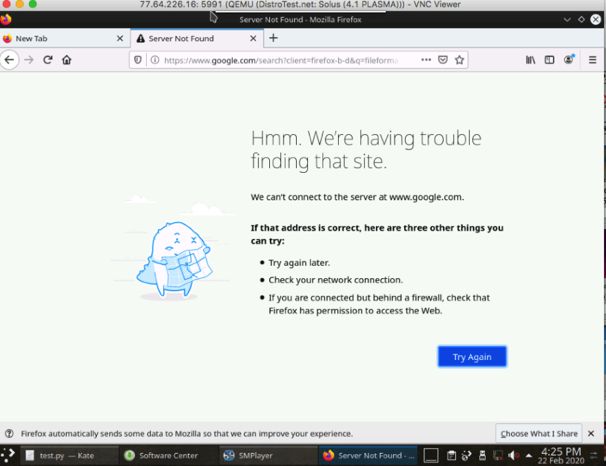606x466 pixels.
Task: Dismiss the data sharing notification bar
Action: pyautogui.click(x=591, y=434)
